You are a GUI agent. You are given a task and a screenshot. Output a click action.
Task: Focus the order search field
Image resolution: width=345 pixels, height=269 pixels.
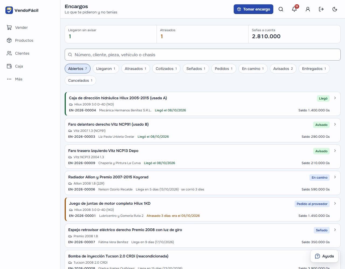pyautogui.click(x=203, y=55)
